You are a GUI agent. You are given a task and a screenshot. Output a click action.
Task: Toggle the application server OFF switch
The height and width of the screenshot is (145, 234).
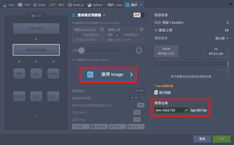tap(139, 15)
